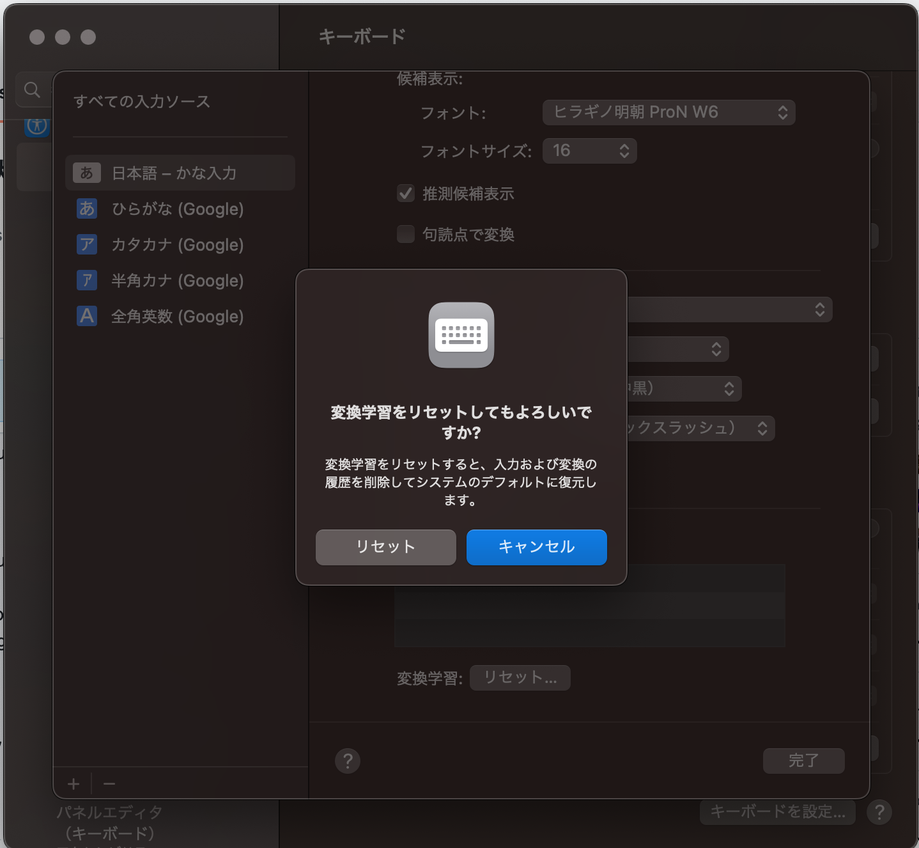The width and height of the screenshot is (919, 848).
Task: Click the ア icon beside カタカナ (Google)
Action: 87,244
